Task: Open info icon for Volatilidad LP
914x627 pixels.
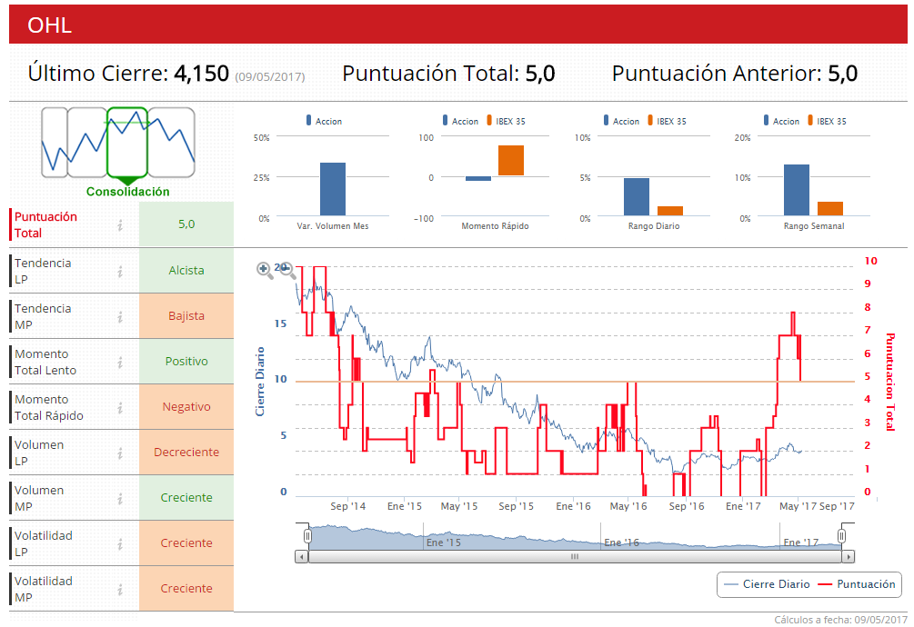Action: click(120, 543)
